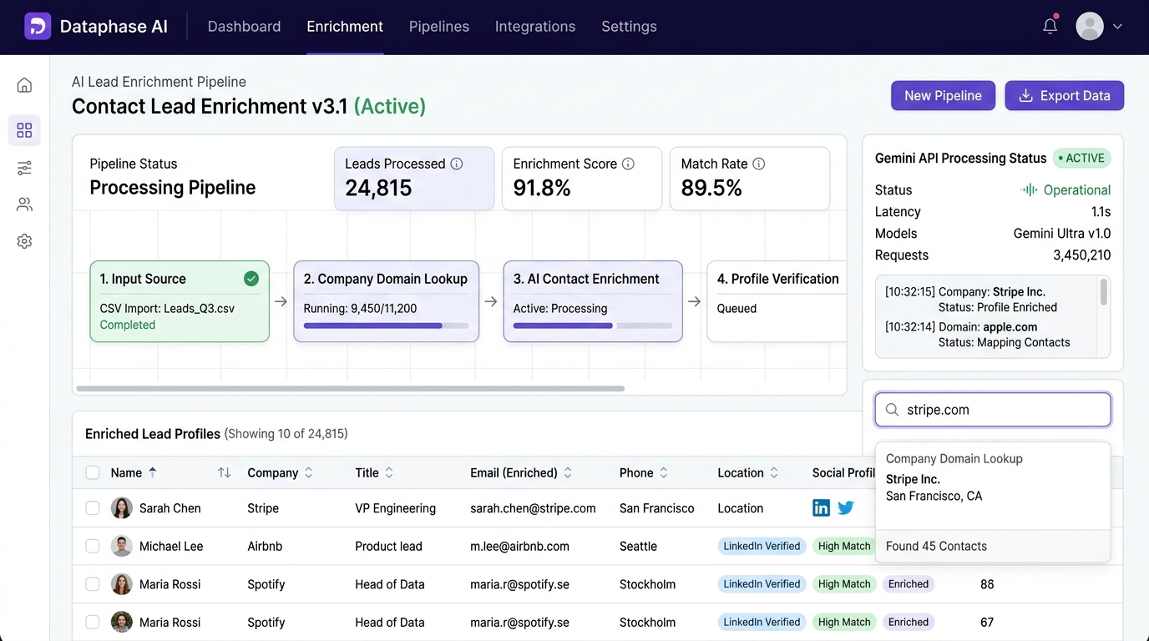This screenshot has width=1149, height=641.
Task: Open Sarah Chen's Twitter profile icon
Action: (846, 507)
